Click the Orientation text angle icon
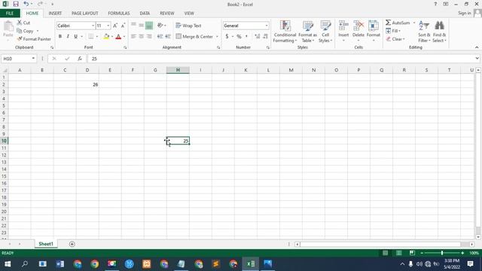This screenshot has width=482, height=271. click(x=160, y=26)
